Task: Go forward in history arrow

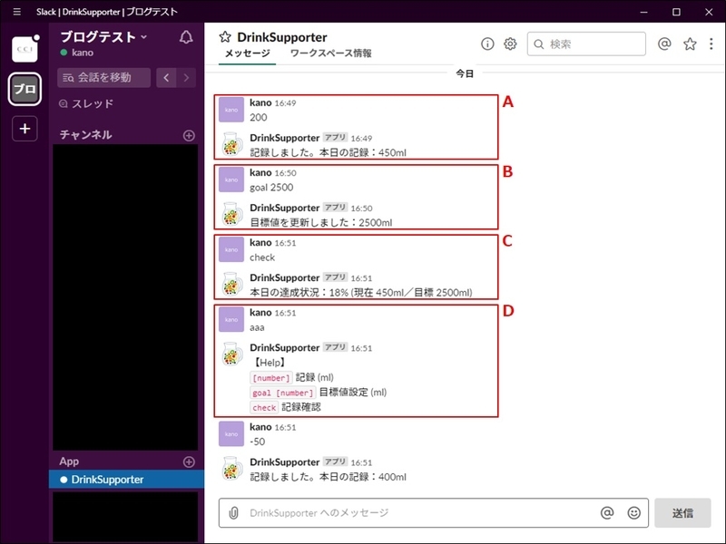Action: pos(186,77)
